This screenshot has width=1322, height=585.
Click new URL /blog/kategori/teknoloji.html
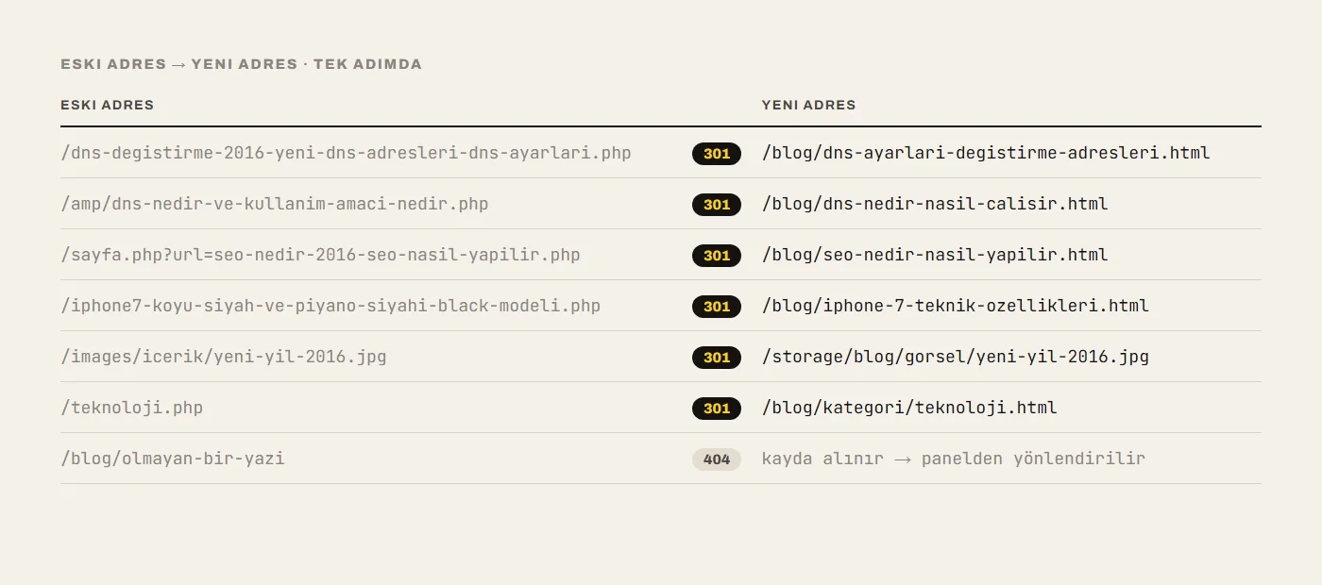(909, 408)
